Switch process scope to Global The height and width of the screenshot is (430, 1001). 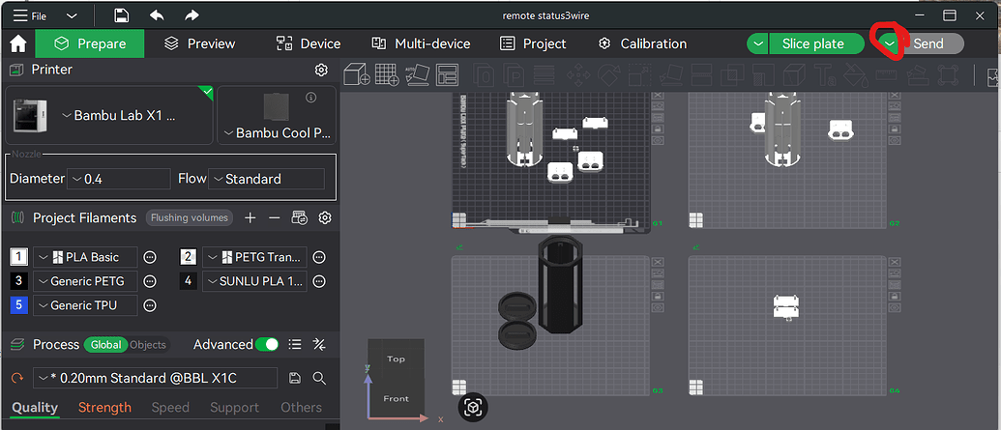coord(105,345)
